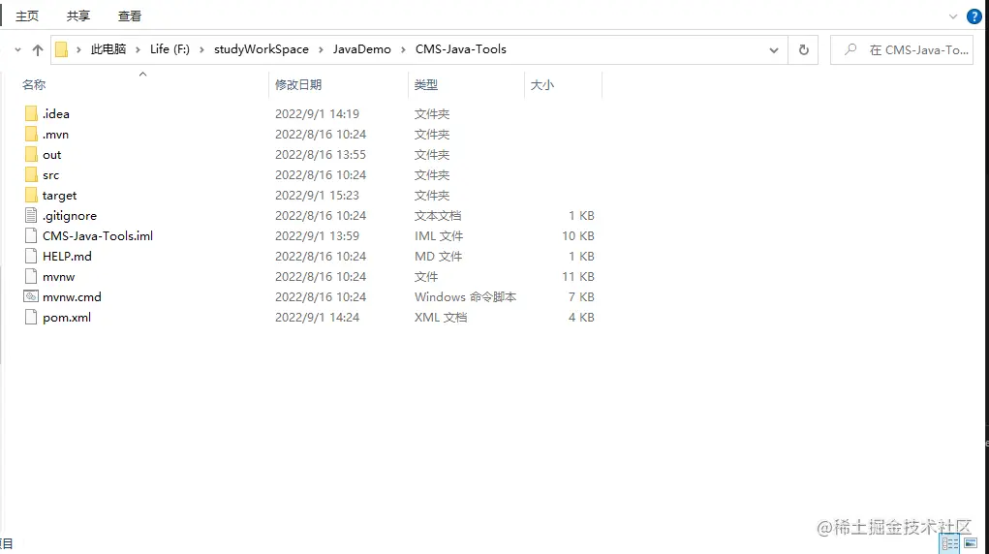Open the 主页 ribbon tab

(x=27, y=15)
